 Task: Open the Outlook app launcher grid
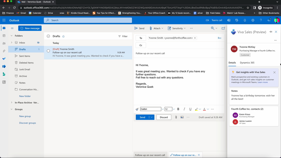click(4, 20)
